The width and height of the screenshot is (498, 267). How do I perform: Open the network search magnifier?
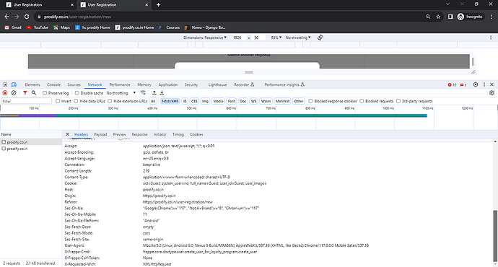point(34,93)
